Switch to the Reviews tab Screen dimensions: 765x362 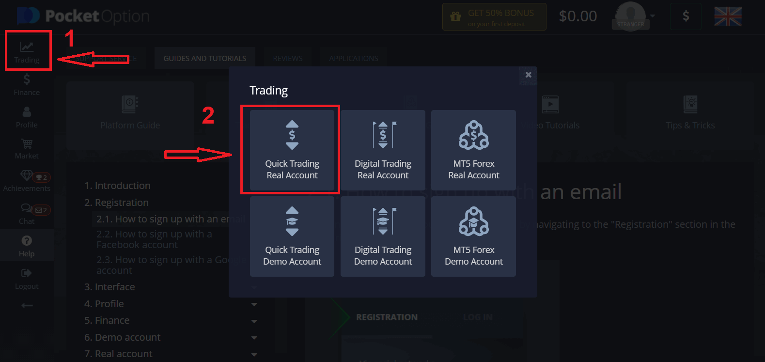(288, 58)
